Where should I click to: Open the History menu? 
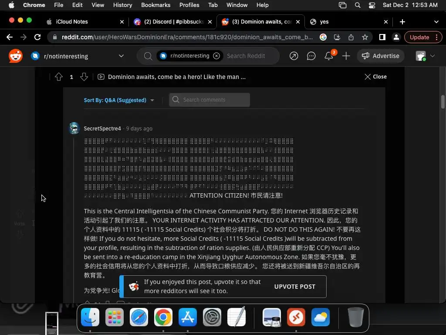coord(122,5)
